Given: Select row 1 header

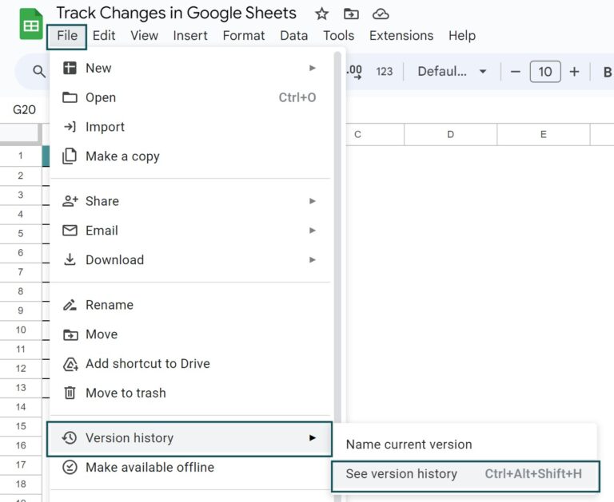Looking at the screenshot, I should pos(20,156).
